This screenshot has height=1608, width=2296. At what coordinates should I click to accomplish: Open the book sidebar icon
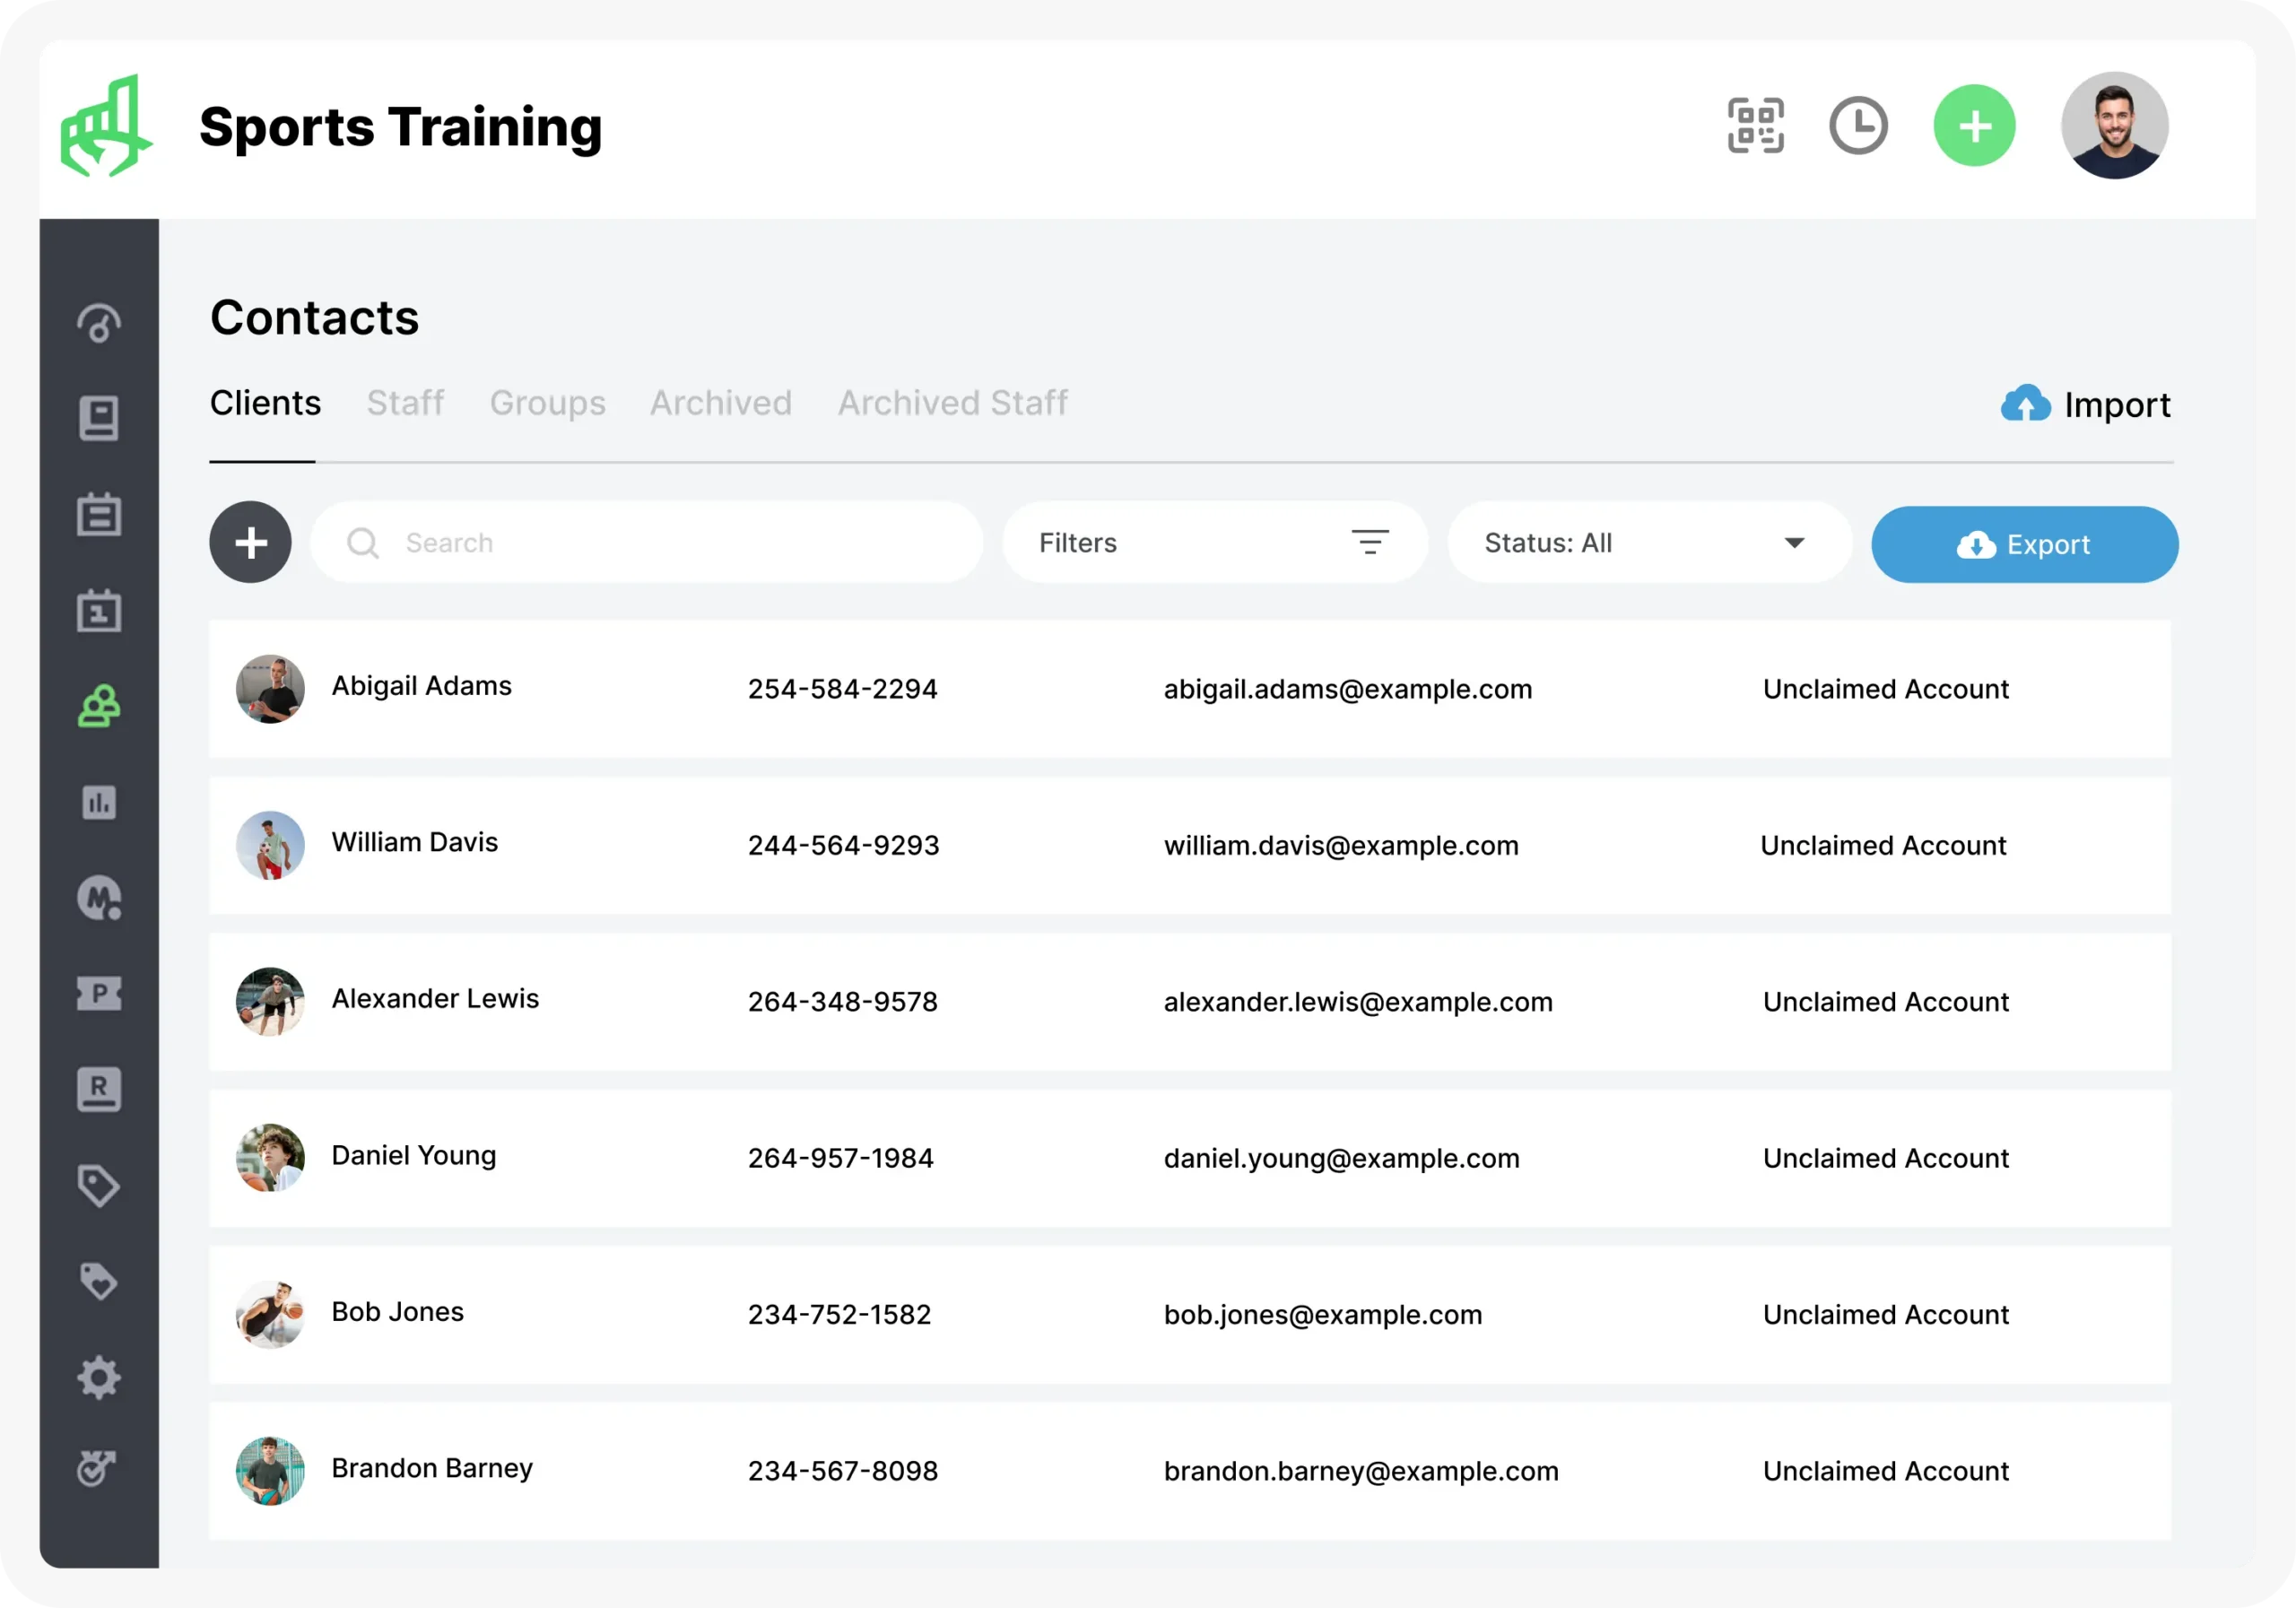99,418
